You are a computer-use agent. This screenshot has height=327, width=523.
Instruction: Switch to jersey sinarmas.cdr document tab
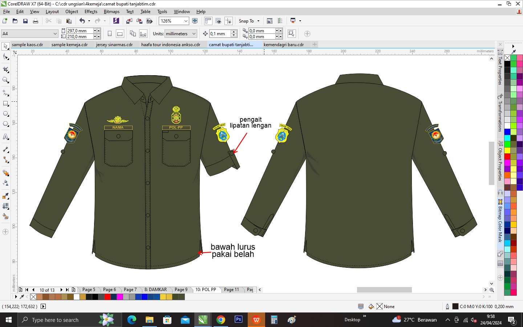[x=114, y=45]
